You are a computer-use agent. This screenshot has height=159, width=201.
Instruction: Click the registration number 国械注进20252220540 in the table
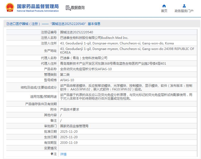coord(77,32)
